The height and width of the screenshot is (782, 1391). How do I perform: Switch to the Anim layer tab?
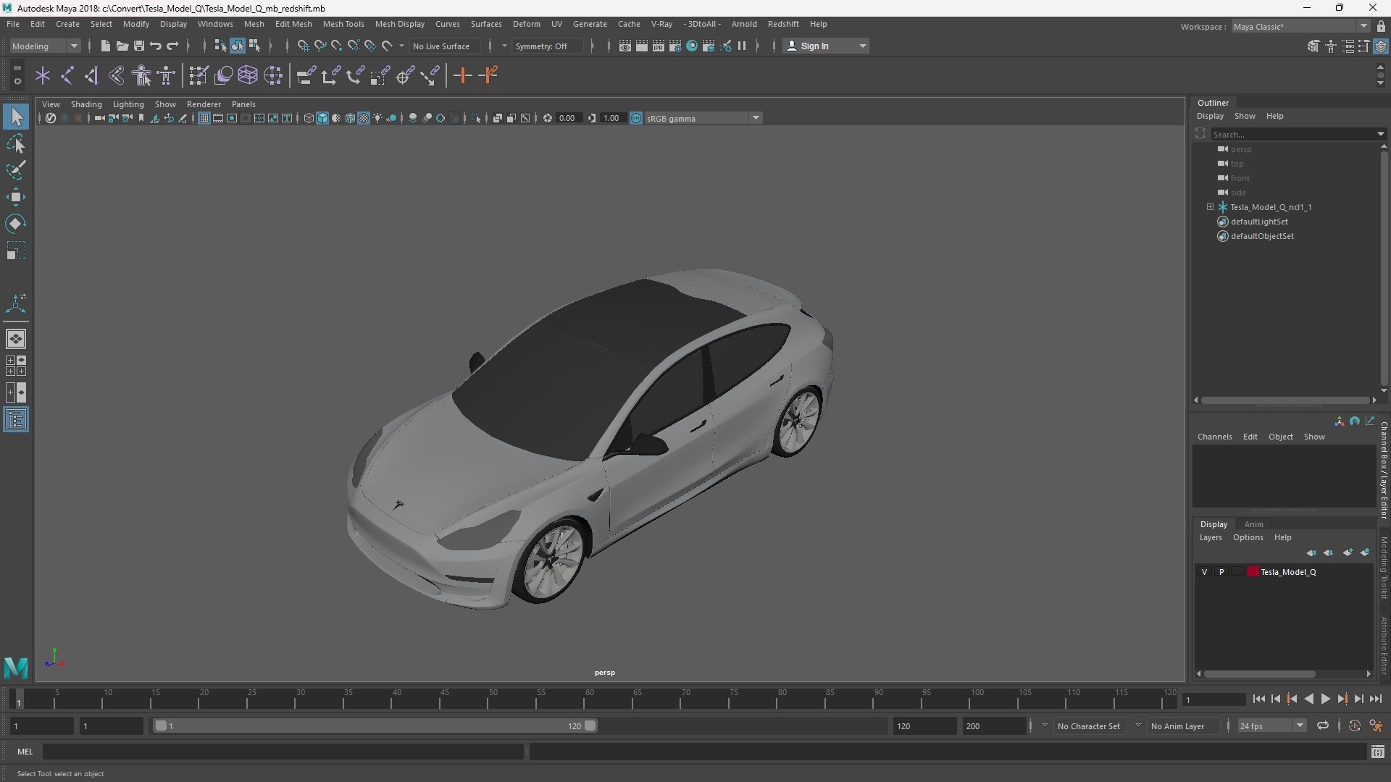coord(1253,524)
